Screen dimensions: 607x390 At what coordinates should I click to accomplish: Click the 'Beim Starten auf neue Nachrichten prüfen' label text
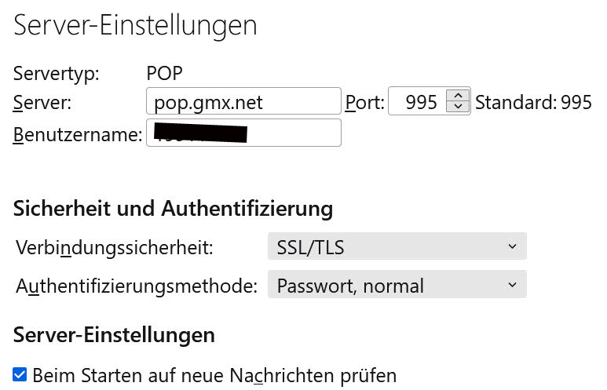tap(214, 375)
